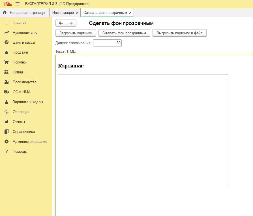
Task: Click the Продажи bag icon
Action: (x=7, y=52)
